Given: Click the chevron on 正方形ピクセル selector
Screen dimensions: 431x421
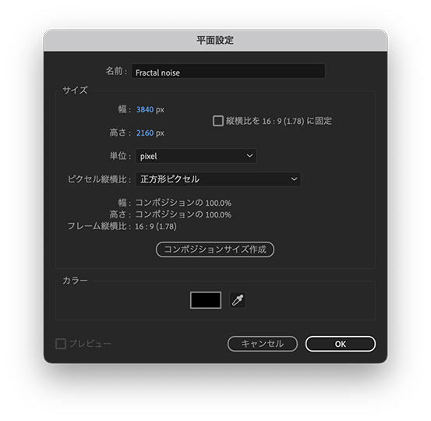Looking at the screenshot, I should (294, 179).
